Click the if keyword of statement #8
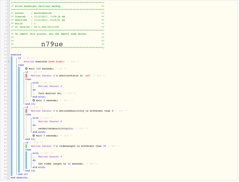Viewport: 239px width, 182px height. pos(27,72)
